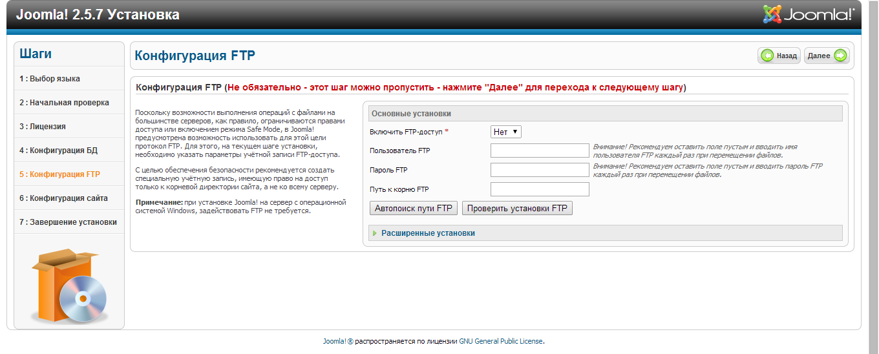
Task: Open the GNU General Public License link
Action: (501, 341)
